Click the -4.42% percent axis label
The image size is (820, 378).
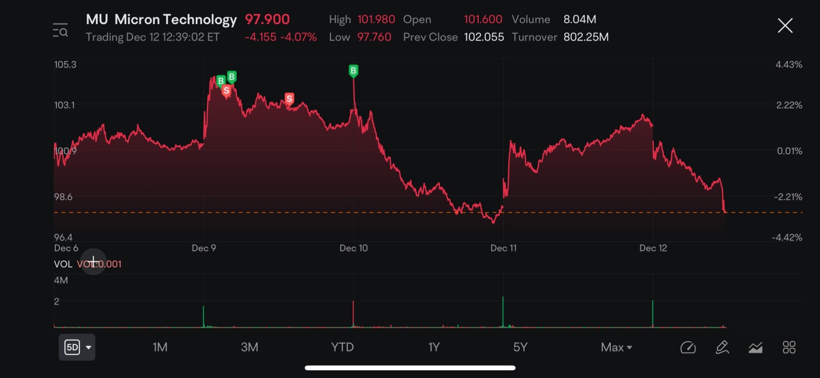[787, 237]
